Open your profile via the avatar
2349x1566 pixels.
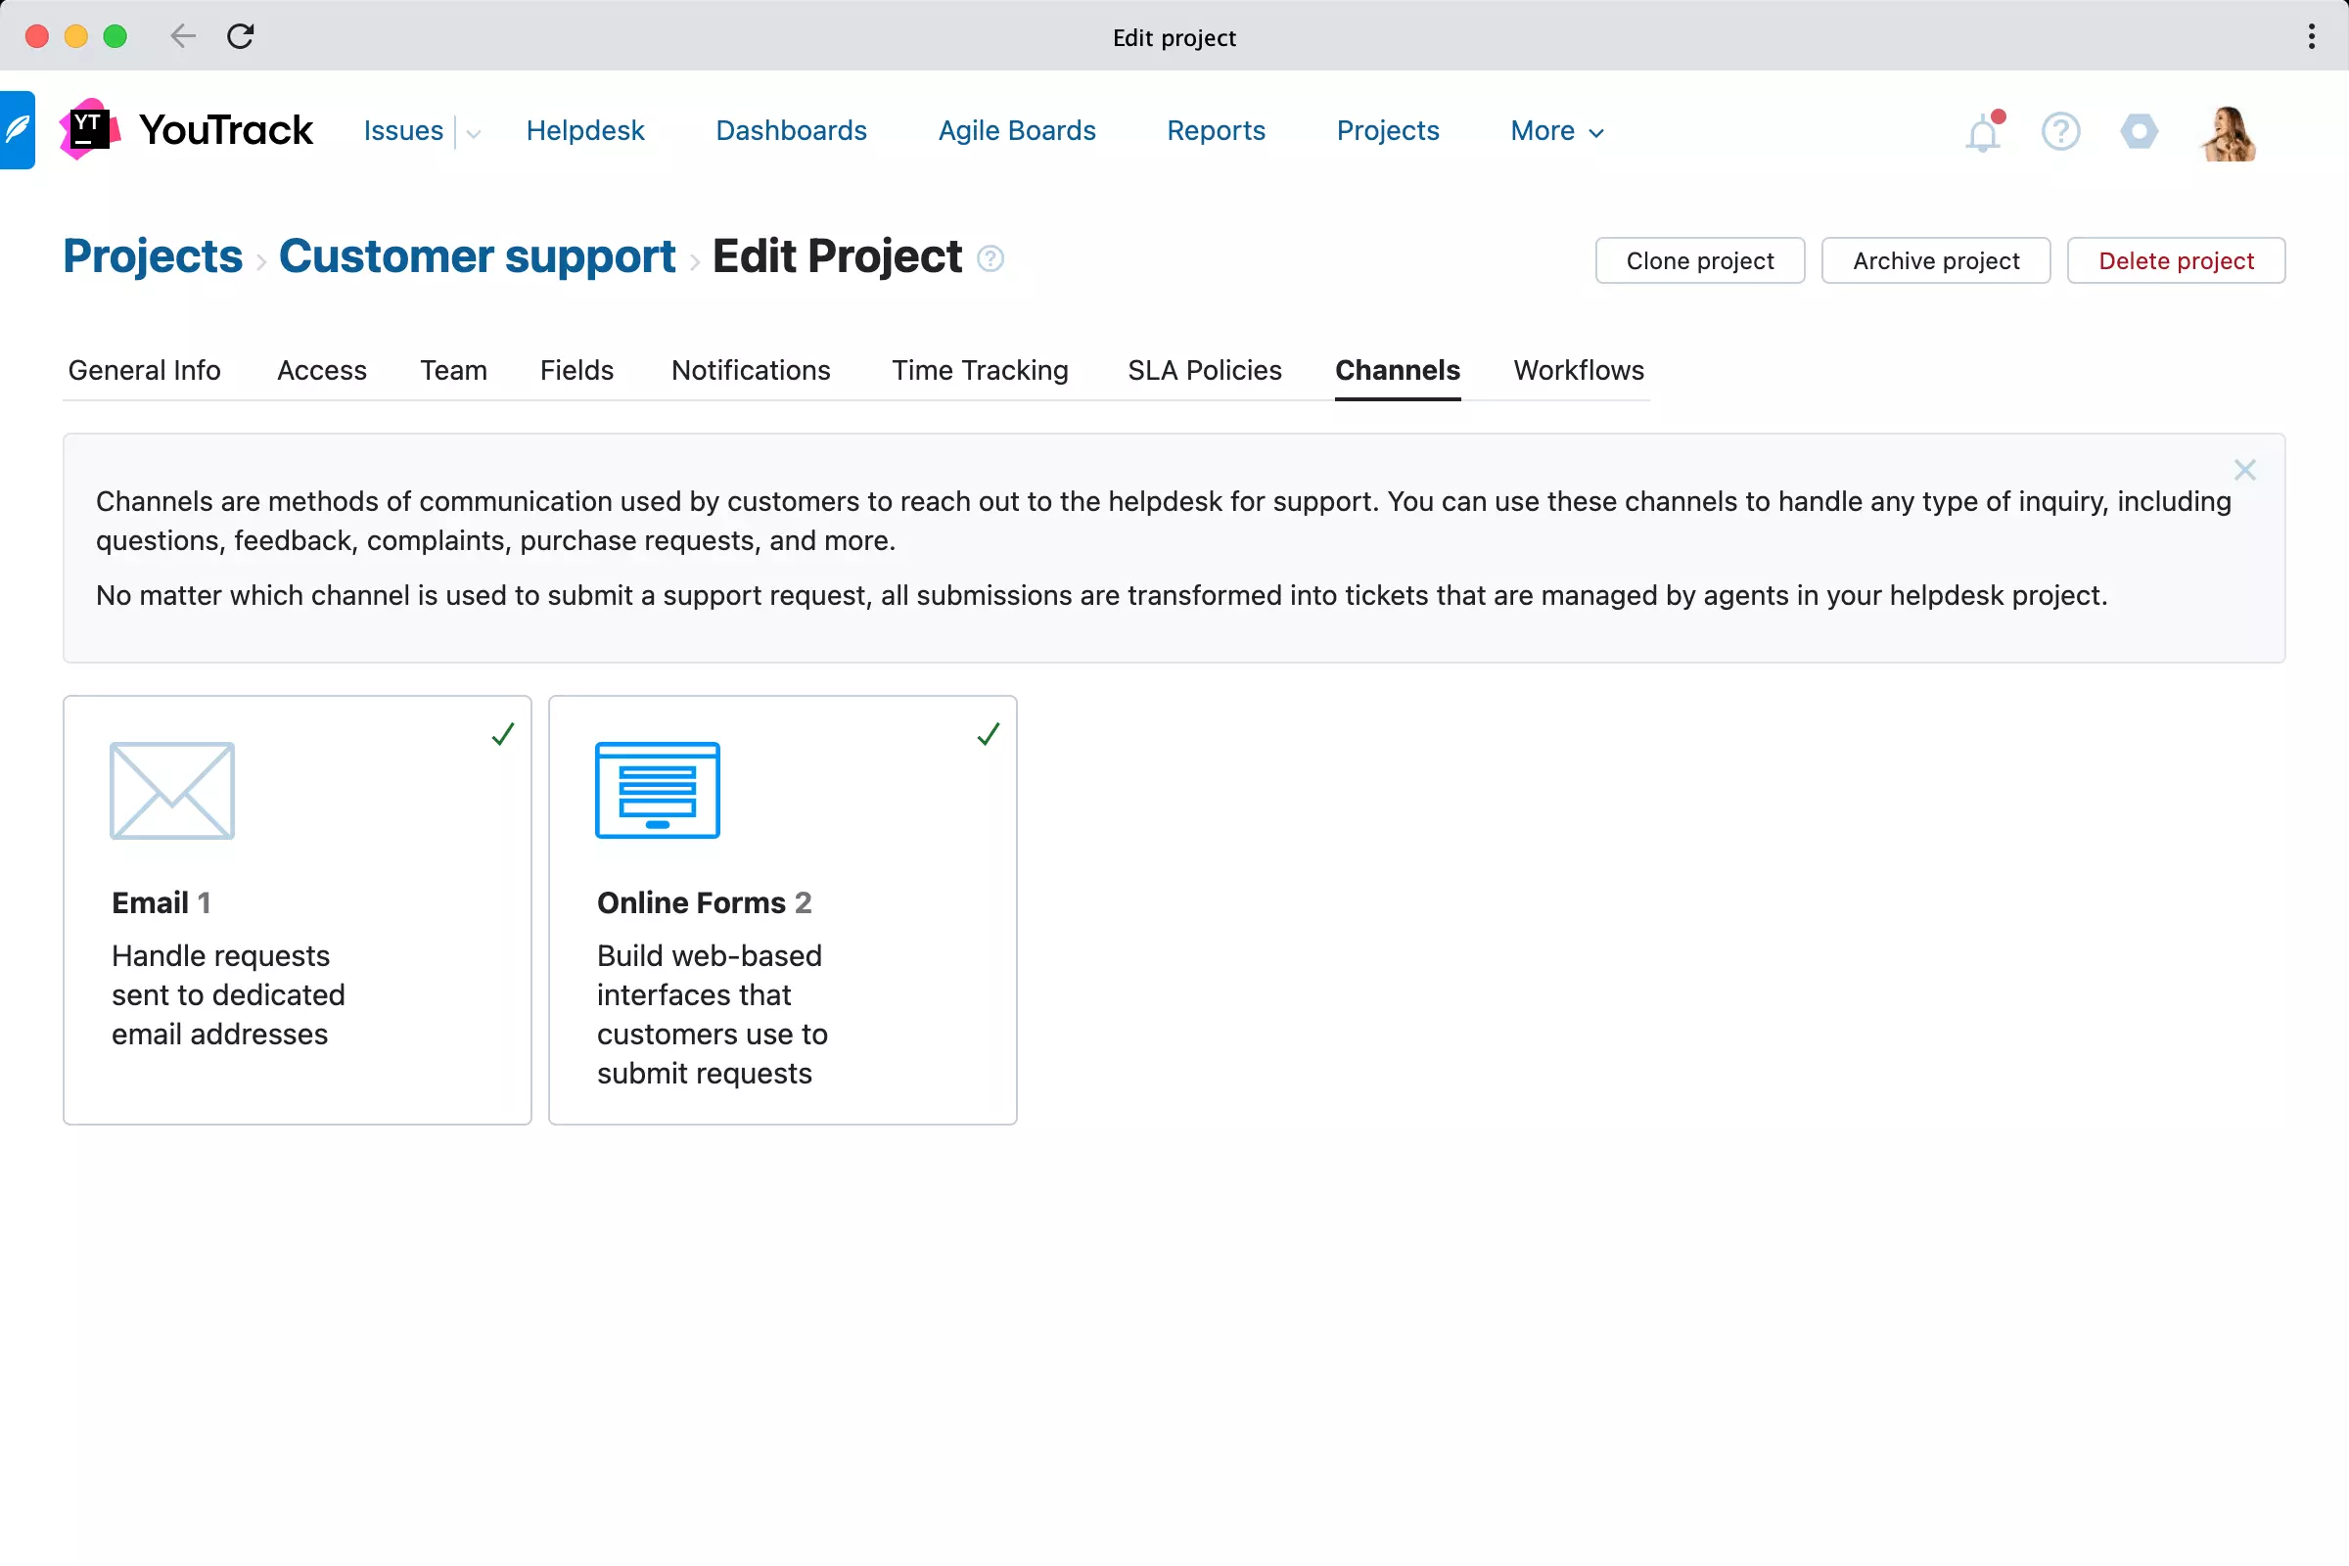point(2231,132)
